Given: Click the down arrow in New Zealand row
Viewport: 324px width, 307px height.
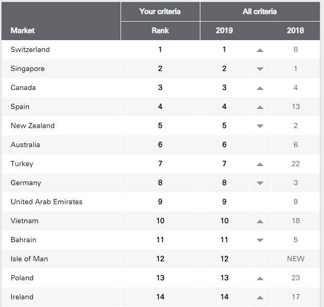Looking at the screenshot, I should 260,126.
